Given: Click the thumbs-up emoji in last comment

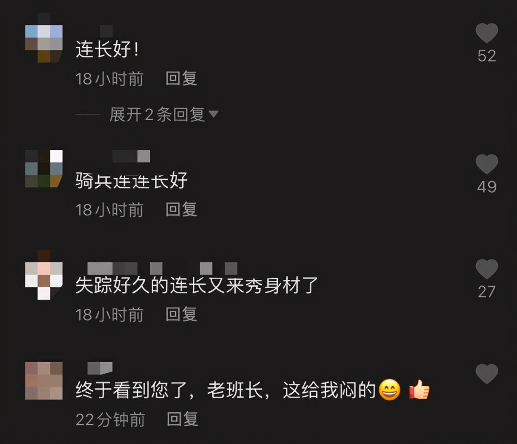Looking at the screenshot, I should [x=419, y=390].
